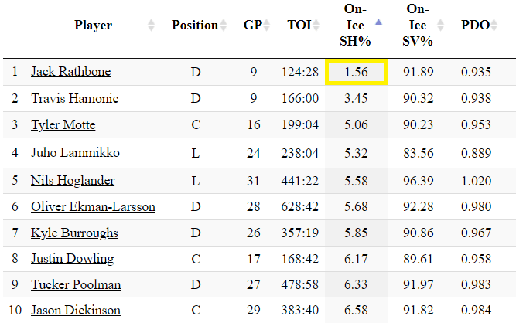Click Oliver Ekman-Larsson name
The width and height of the screenshot is (516, 323).
click(x=93, y=206)
